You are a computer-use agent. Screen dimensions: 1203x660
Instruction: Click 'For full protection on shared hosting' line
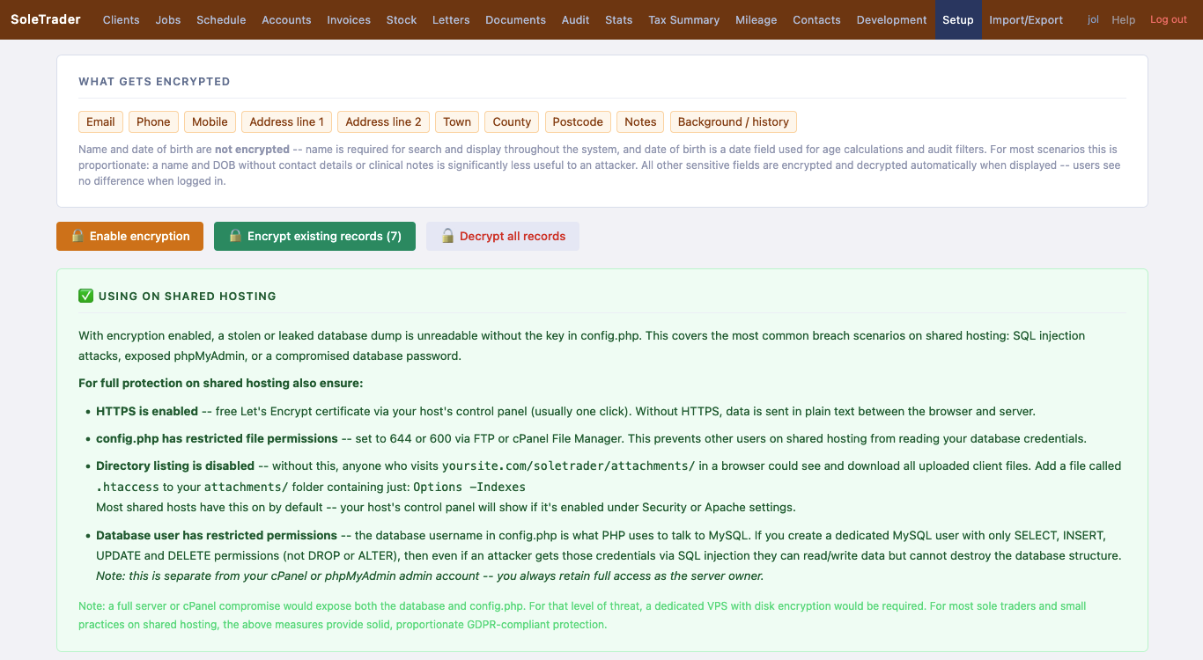point(220,383)
